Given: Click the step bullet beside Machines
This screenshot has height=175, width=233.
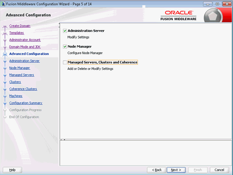Looking at the screenshot, I should click(5, 96).
